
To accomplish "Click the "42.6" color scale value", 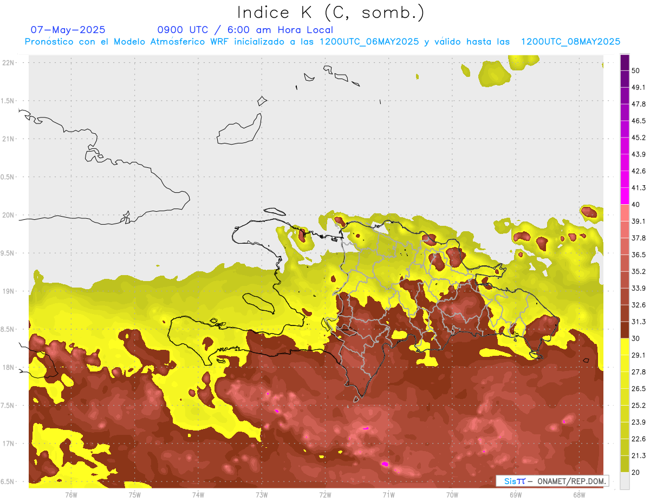I will pos(639,171).
